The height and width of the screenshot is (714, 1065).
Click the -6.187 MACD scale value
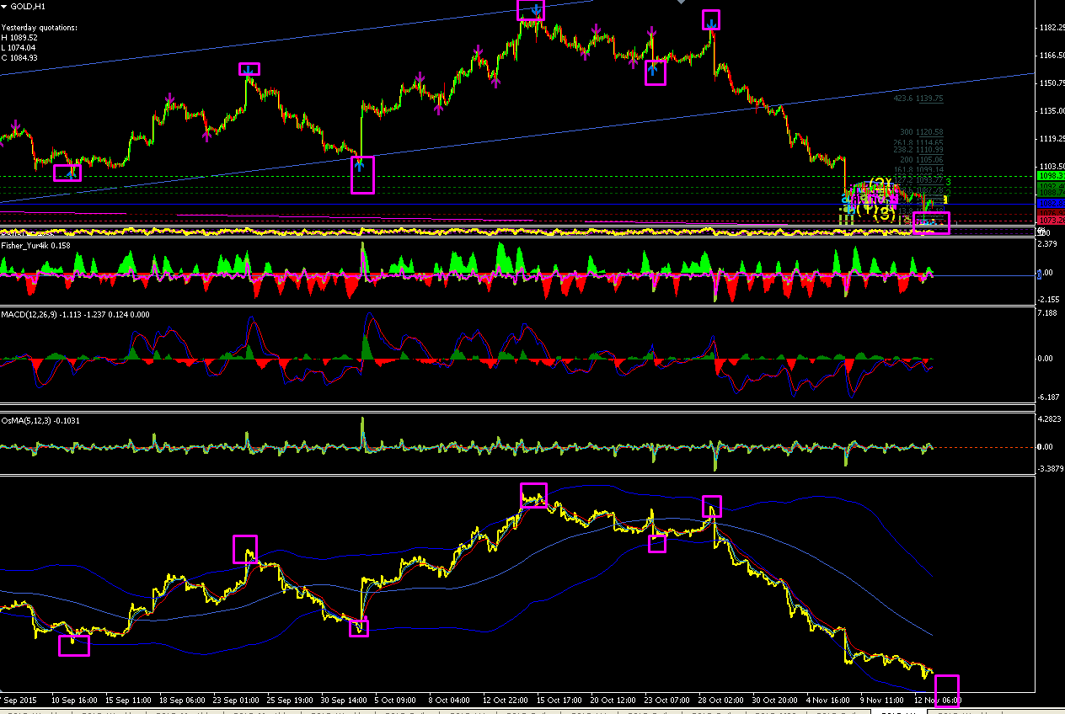click(x=1049, y=397)
